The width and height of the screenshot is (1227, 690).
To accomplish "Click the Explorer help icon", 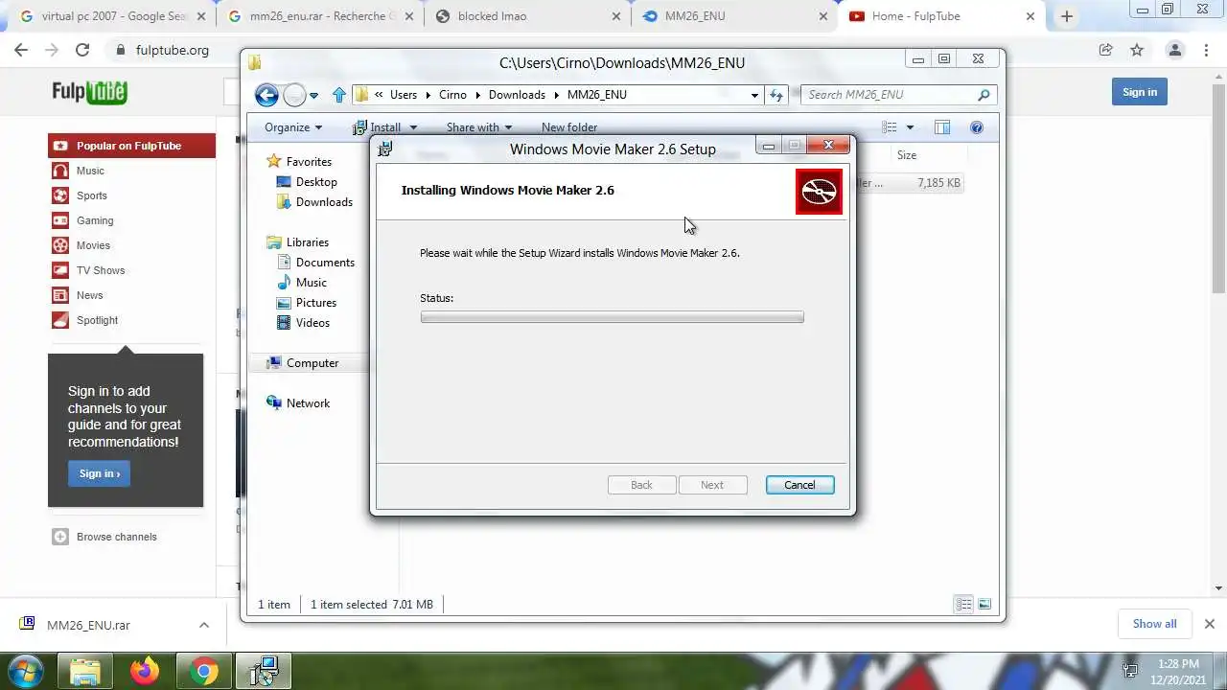I will tap(977, 127).
